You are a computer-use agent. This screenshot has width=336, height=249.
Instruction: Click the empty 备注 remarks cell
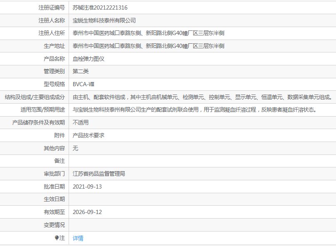(x=202, y=161)
